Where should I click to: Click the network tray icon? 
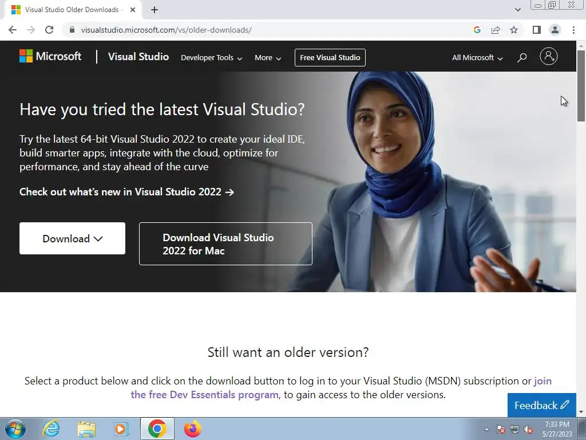(514, 429)
